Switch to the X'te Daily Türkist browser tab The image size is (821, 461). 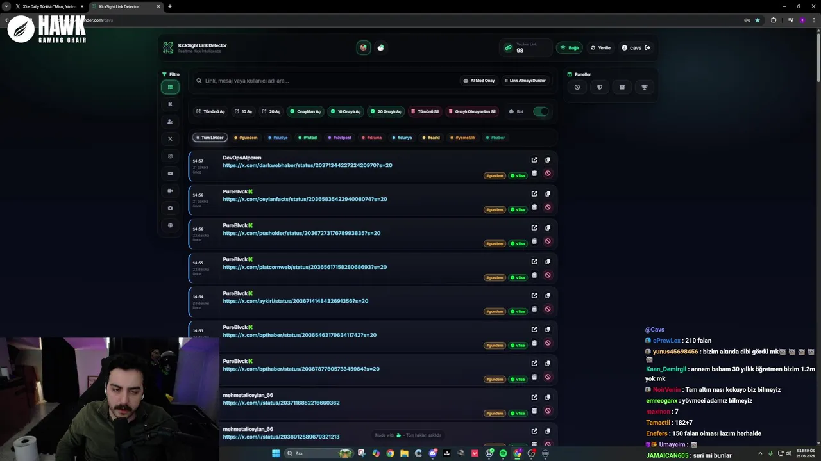click(x=49, y=6)
